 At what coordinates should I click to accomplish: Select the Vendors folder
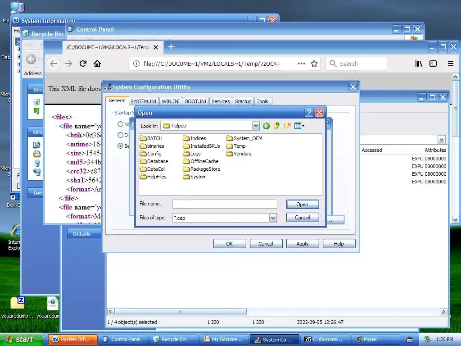tap(239, 154)
